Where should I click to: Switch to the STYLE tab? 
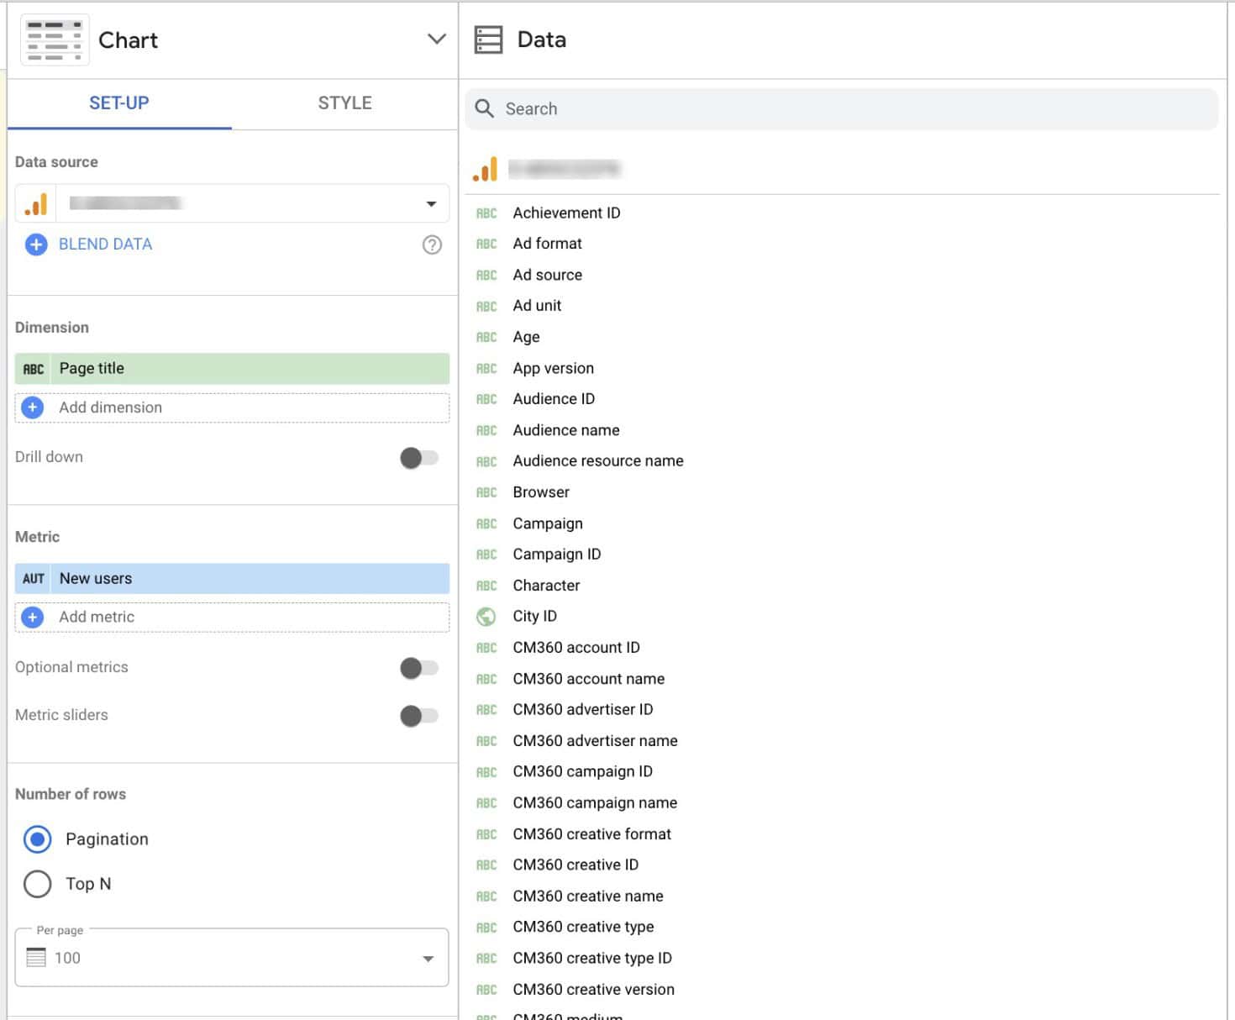click(344, 103)
